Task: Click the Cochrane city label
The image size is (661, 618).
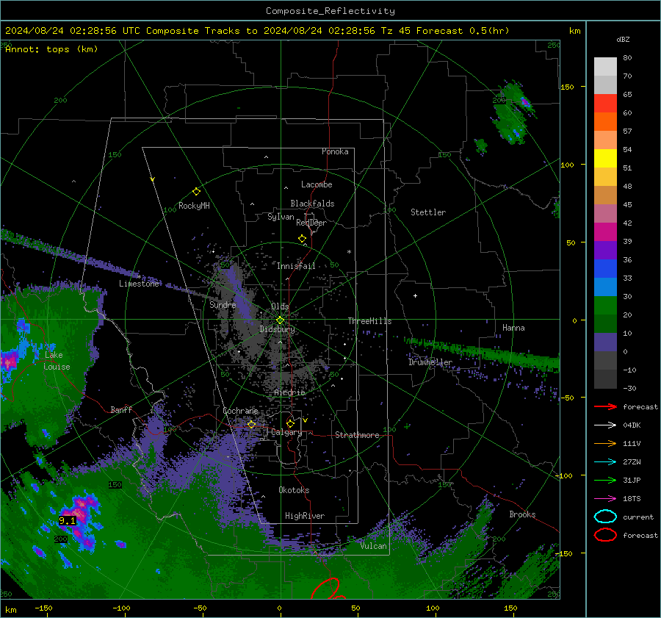Action: (240, 411)
